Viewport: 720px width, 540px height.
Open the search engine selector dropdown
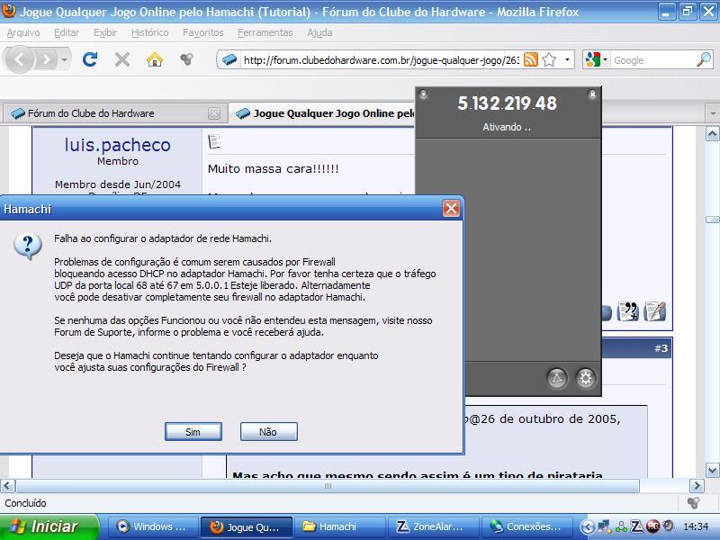pos(596,59)
